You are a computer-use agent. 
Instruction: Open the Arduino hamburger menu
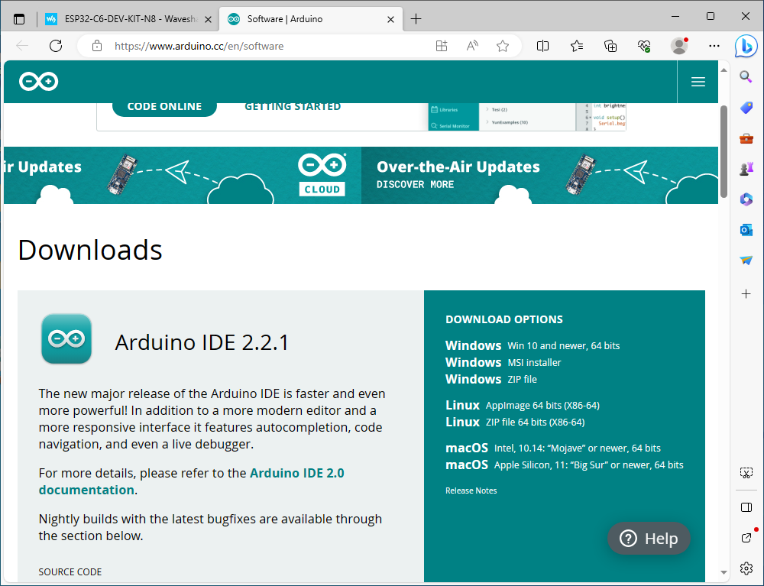tap(698, 82)
